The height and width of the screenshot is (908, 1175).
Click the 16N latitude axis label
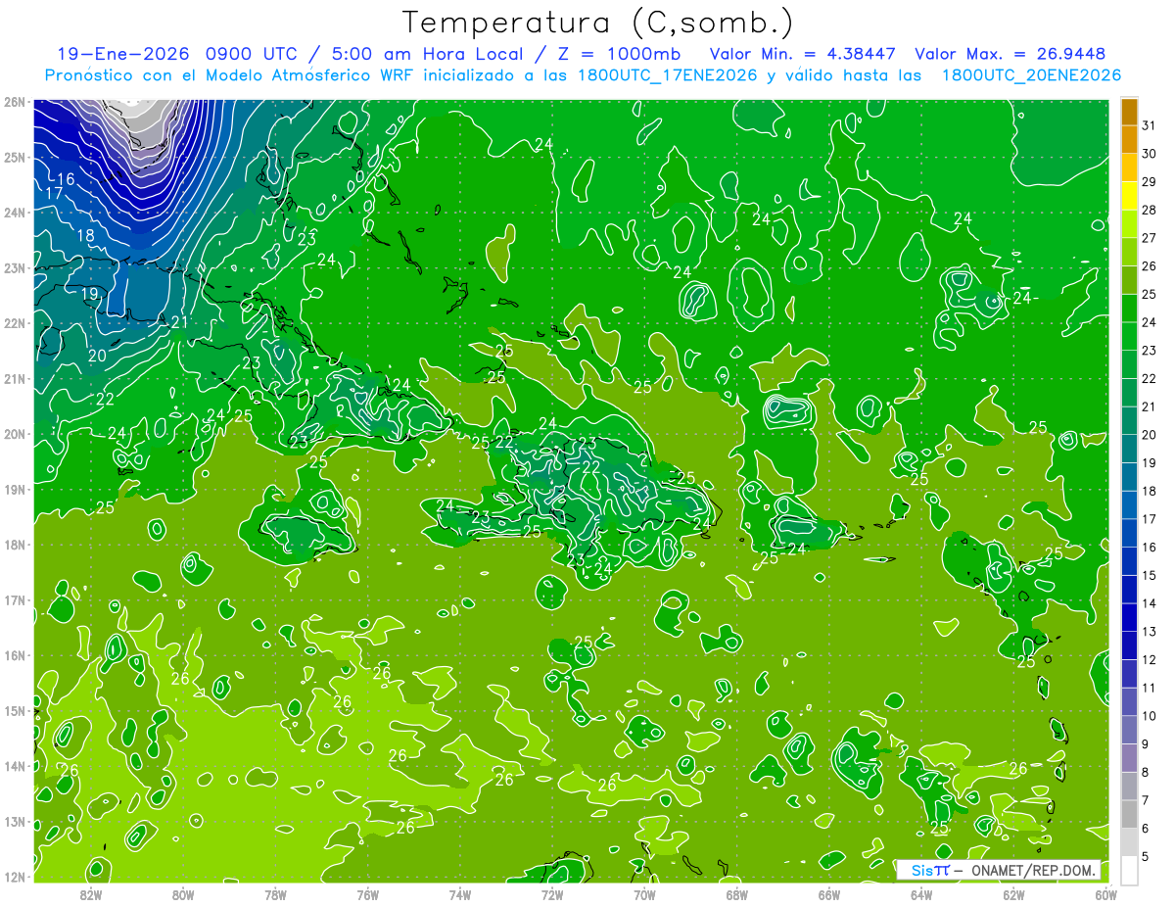pos(14,655)
